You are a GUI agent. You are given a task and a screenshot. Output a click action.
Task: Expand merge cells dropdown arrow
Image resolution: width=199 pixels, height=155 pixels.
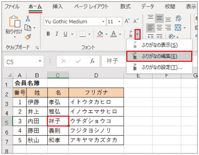(185, 28)
